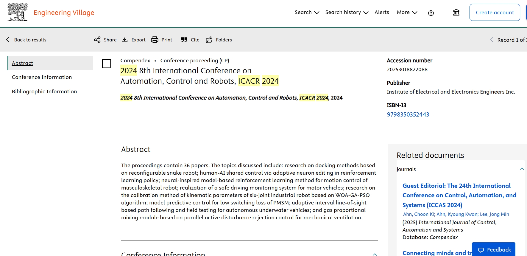Click the Folders icon
Image resolution: width=527 pixels, height=256 pixels.
(209, 40)
